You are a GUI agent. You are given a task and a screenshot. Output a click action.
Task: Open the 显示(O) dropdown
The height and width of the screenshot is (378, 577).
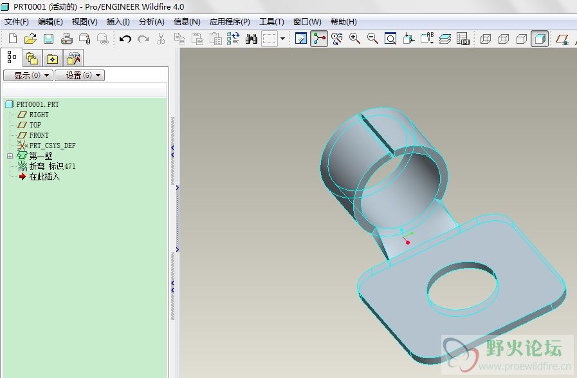(x=28, y=75)
